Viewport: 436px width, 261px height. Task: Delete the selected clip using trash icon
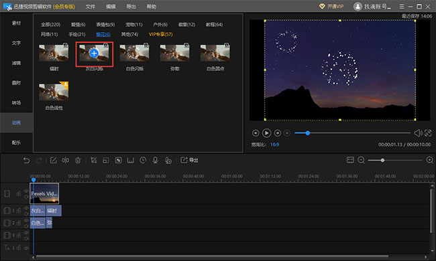78,161
